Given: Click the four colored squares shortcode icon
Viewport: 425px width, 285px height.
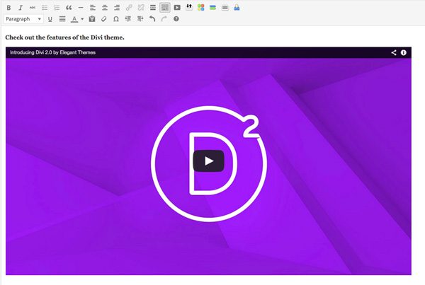Looking at the screenshot, I should click(x=201, y=8).
